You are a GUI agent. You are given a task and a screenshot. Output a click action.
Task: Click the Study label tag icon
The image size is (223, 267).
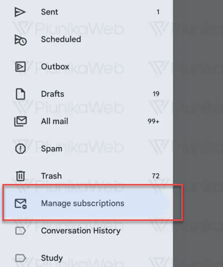point(20,258)
